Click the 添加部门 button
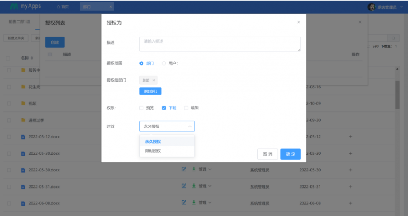The height and width of the screenshot is (216, 408). pos(150,91)
